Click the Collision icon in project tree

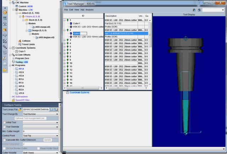point(19,40)
